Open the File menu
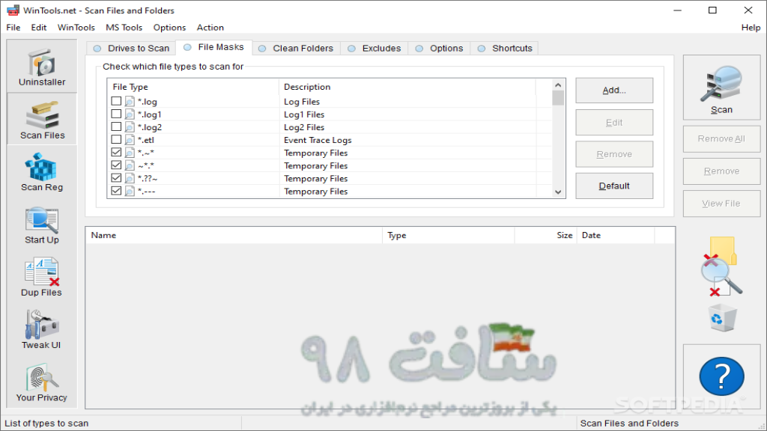The height and width of the screenshot is (431, 767). coord(13,28)
